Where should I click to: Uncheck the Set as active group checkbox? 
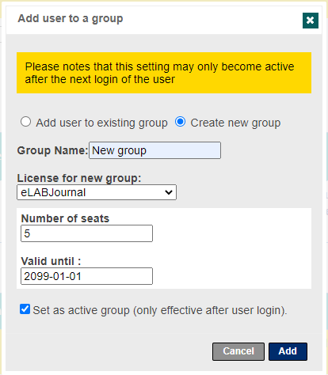coord(25,309)
